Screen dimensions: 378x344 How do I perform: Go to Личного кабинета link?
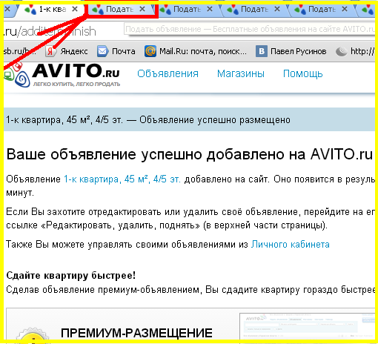click(x=291, y=245)
